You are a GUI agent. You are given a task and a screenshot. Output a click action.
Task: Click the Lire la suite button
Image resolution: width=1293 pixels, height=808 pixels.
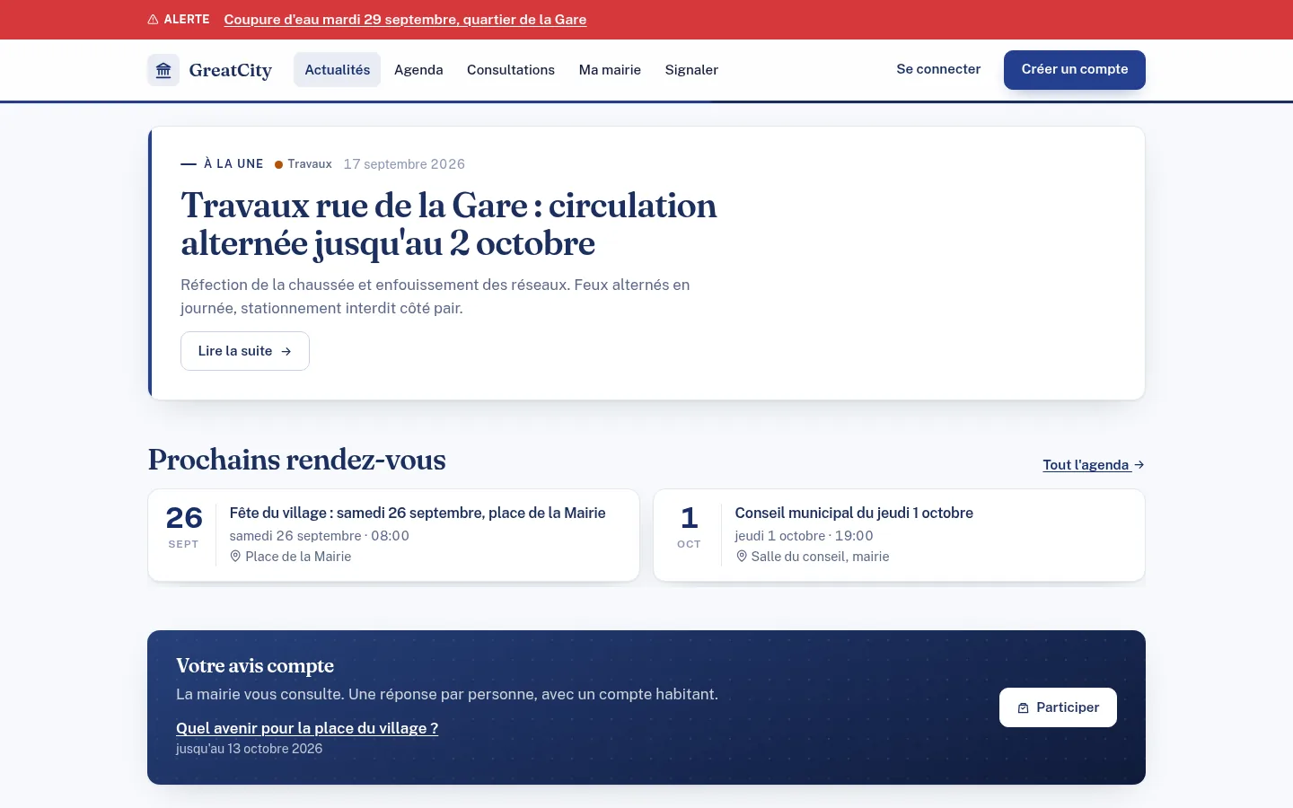pyautogui.click(x=245, y=351)
